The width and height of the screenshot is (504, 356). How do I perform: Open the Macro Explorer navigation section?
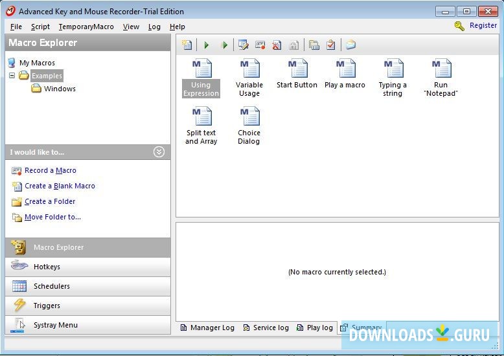[x=87, y=247]
